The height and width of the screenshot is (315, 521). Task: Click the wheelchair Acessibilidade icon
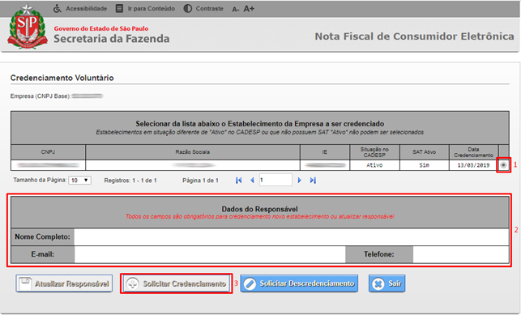pyautogui.click(x=58, y=9)
